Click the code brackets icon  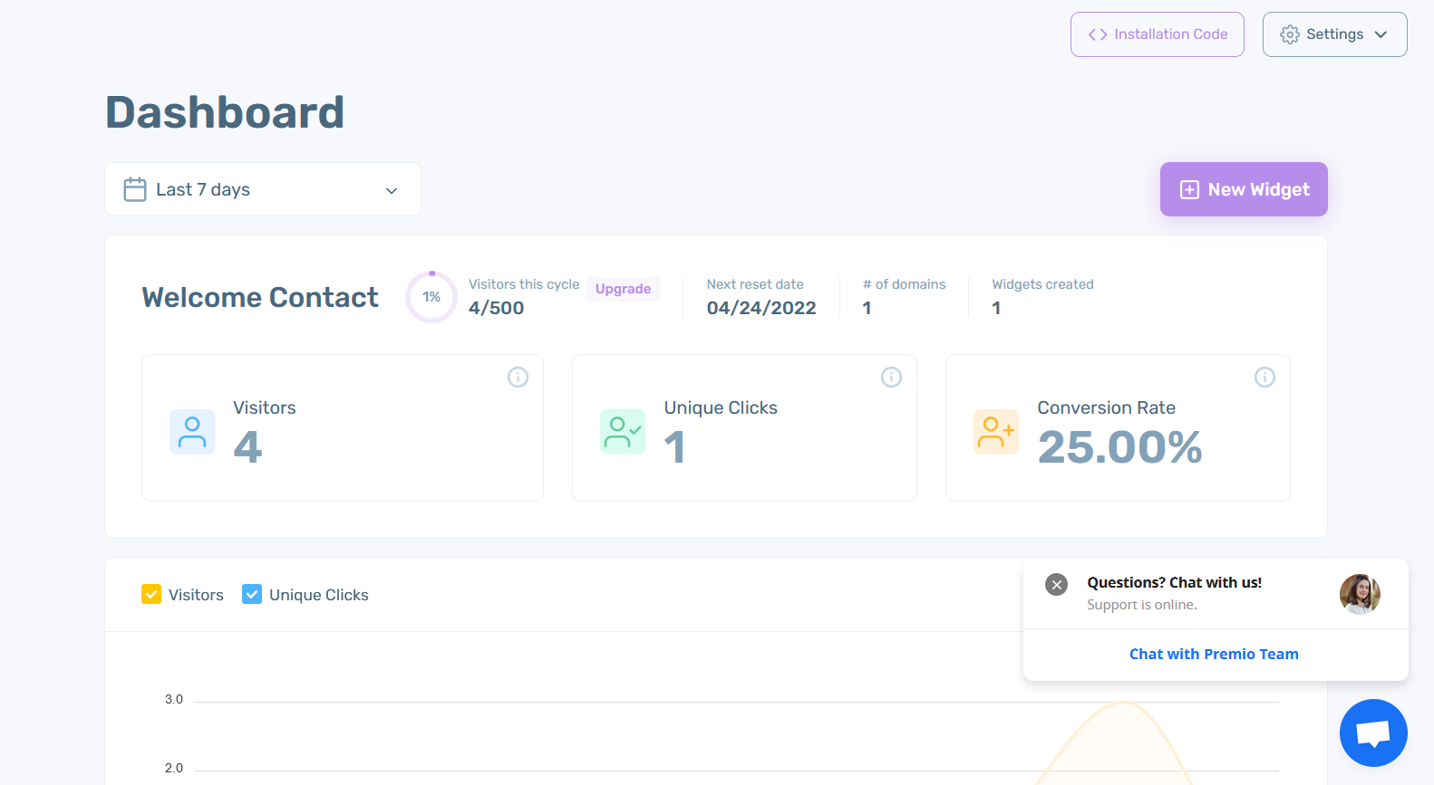point(1098,34)
